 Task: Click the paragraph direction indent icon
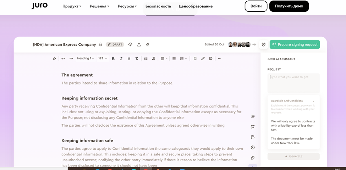(x=154, y=59)
